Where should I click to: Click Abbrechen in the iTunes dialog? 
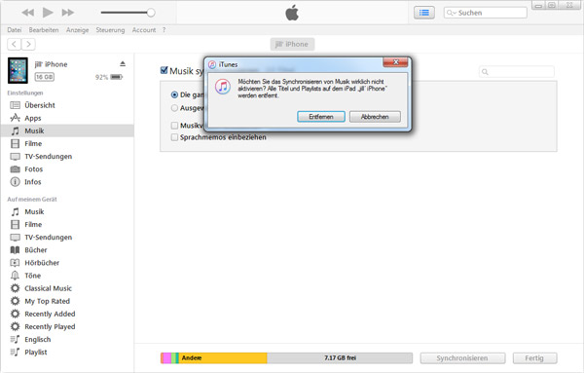[x=375, y=117]
